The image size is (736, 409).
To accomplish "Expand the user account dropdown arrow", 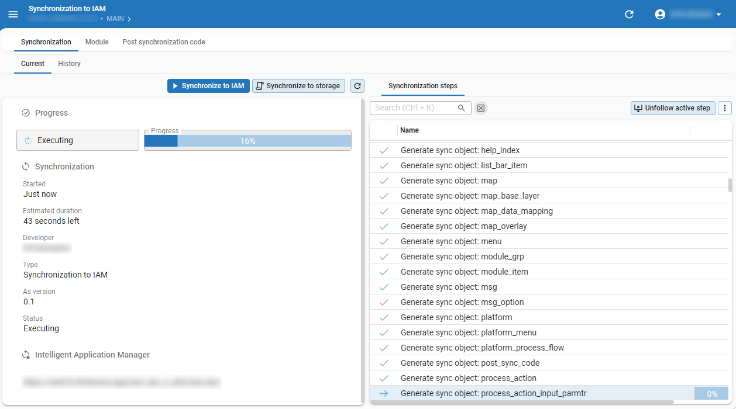I will coord(719,15).
